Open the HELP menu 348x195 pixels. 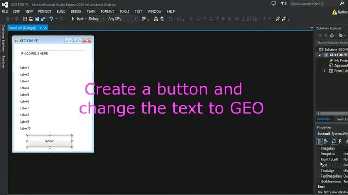[171, 12]
